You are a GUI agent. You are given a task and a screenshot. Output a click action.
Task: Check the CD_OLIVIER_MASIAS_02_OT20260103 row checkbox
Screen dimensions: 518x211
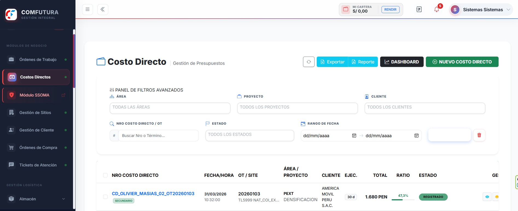105,197
